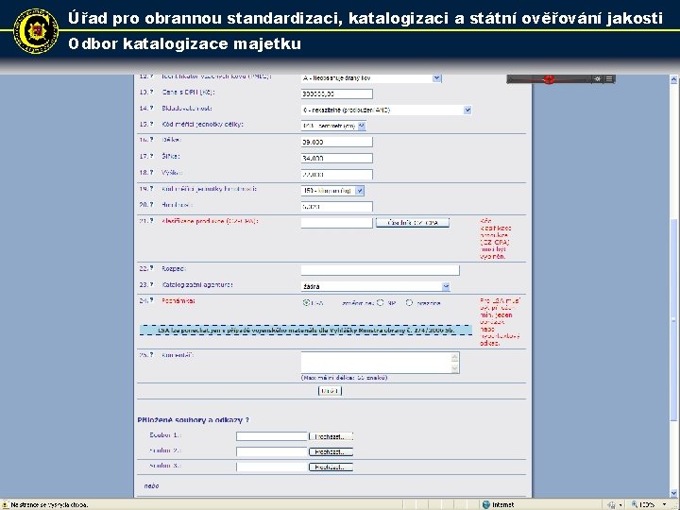
Task: Click Procházet button for Soubor 1
Action: click(x=331, y=436)
